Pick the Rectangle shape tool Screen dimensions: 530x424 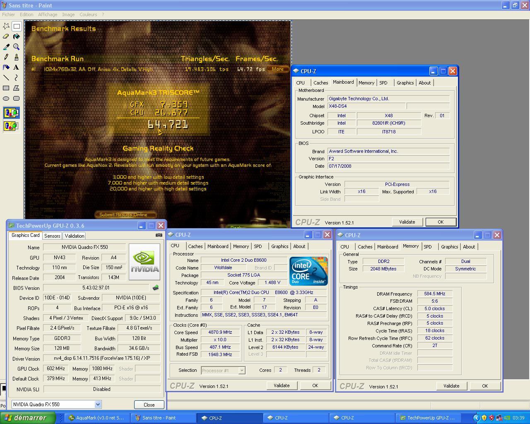[x=6, y=88]
